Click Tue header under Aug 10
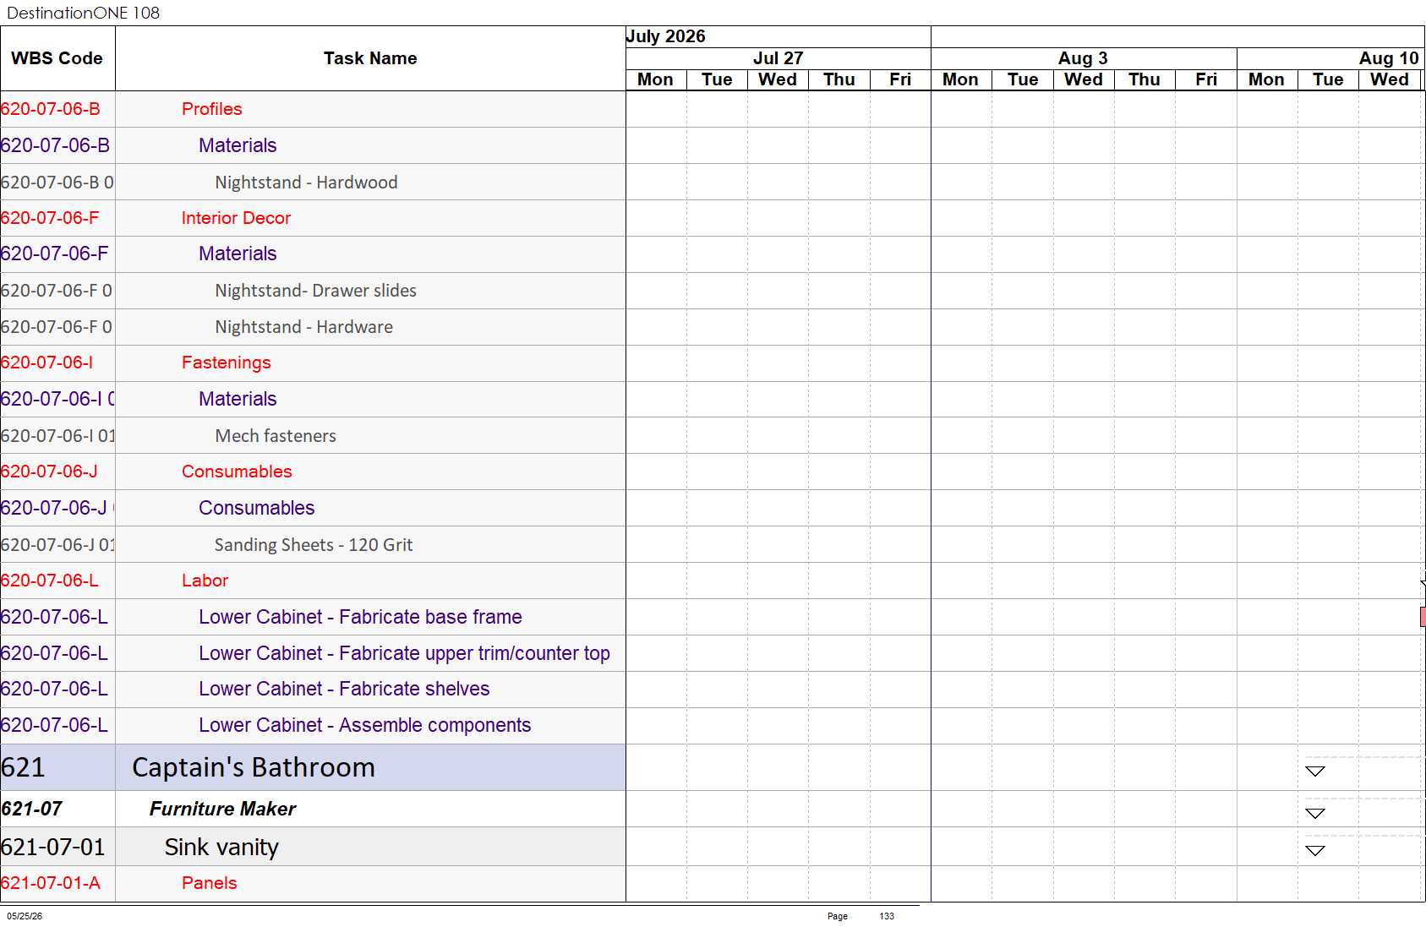 click(1328, 79)
